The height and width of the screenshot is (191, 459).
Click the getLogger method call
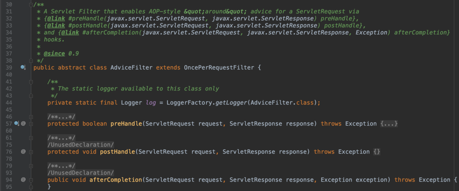pyautogui.click(x=230, y=102)
